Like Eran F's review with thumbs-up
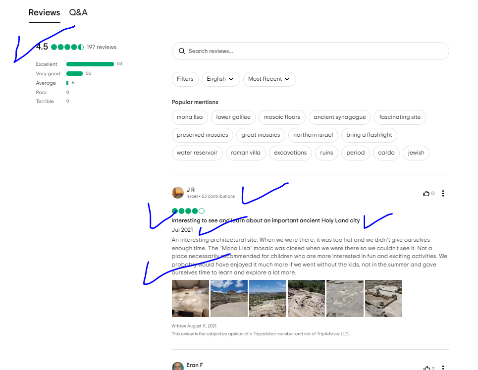 (426, 368)
